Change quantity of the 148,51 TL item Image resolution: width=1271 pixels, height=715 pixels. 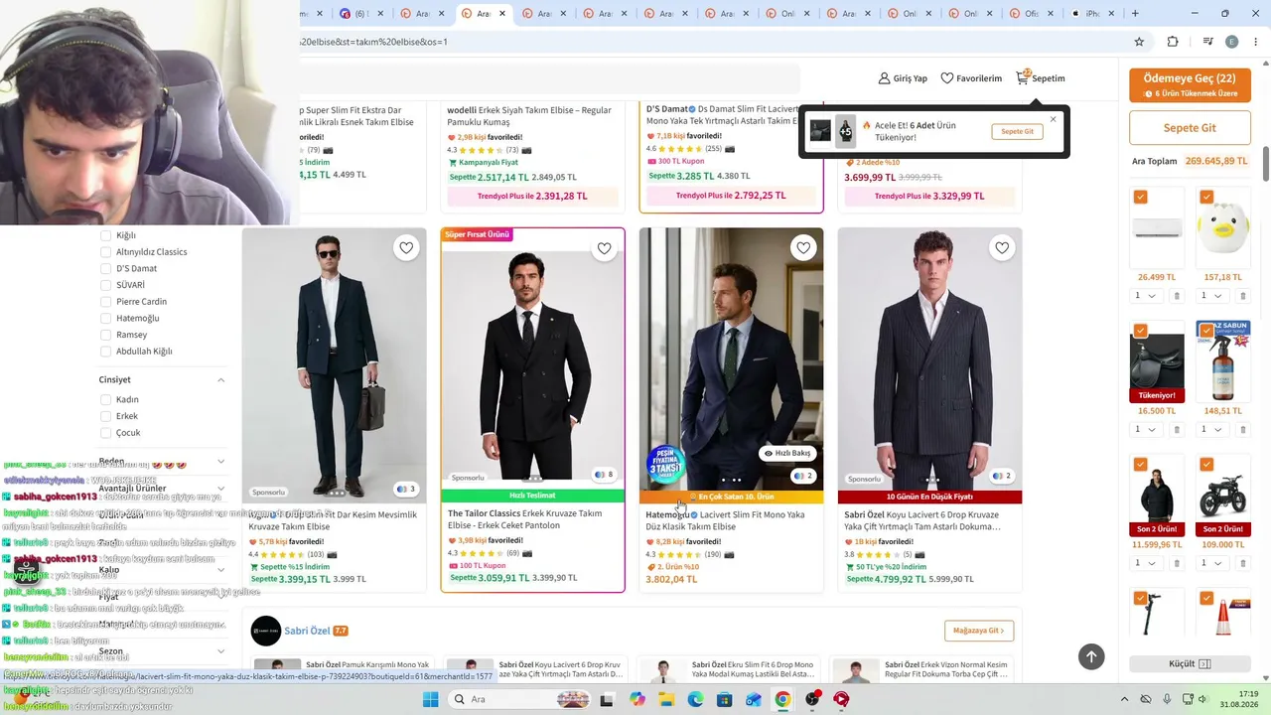pyautogui.click(x=1212, y=430)
